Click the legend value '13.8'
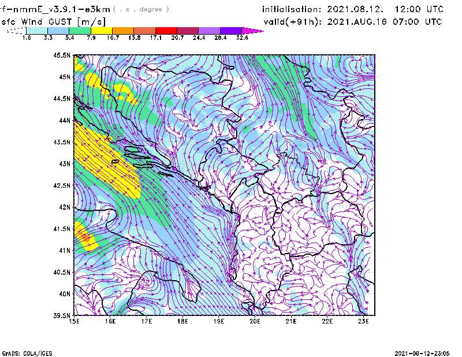Viewport: 462px width, 357px height. (x=135, y=38)
